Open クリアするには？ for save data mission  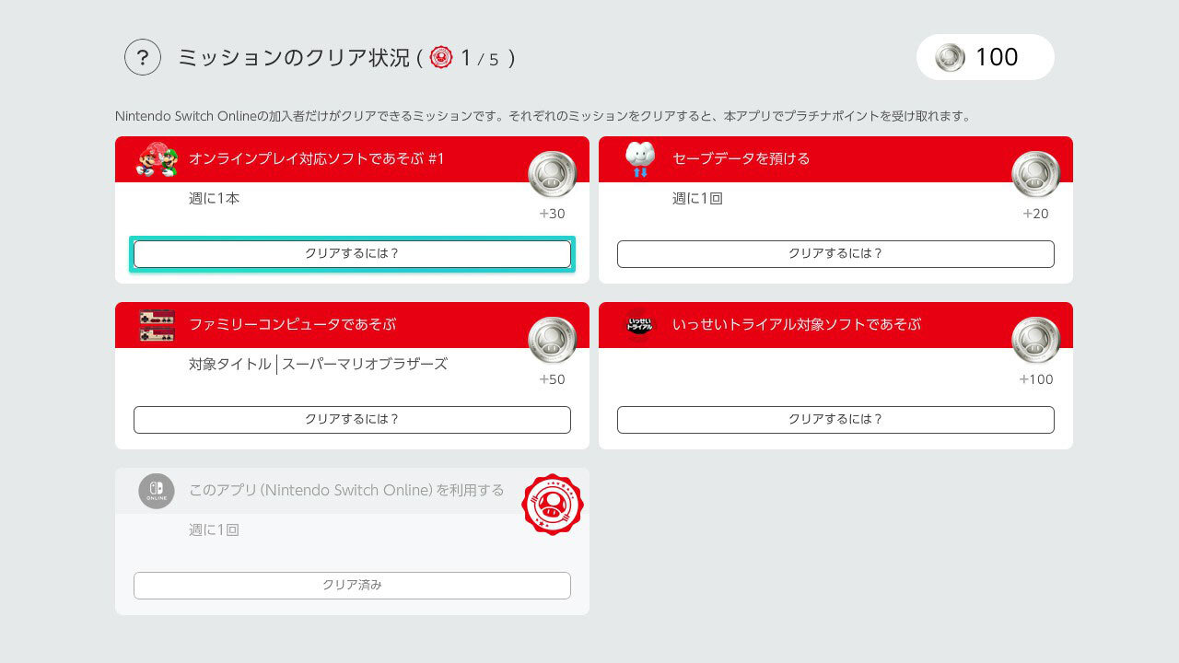[x=835, y=253]
